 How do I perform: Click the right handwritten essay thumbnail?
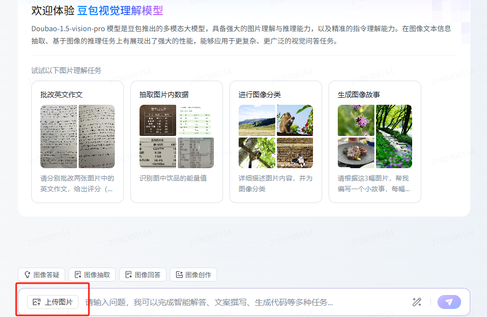point(96,136)
